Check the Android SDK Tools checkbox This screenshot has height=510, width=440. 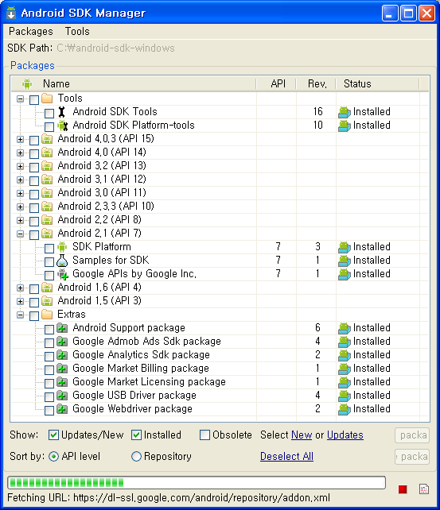[49, 113]
